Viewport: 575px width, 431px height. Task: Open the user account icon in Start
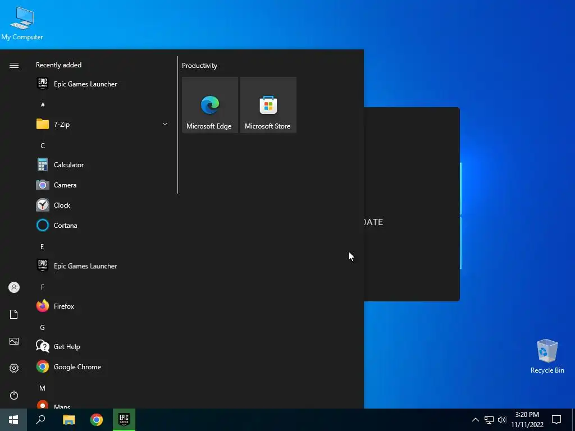coord(14,287)
